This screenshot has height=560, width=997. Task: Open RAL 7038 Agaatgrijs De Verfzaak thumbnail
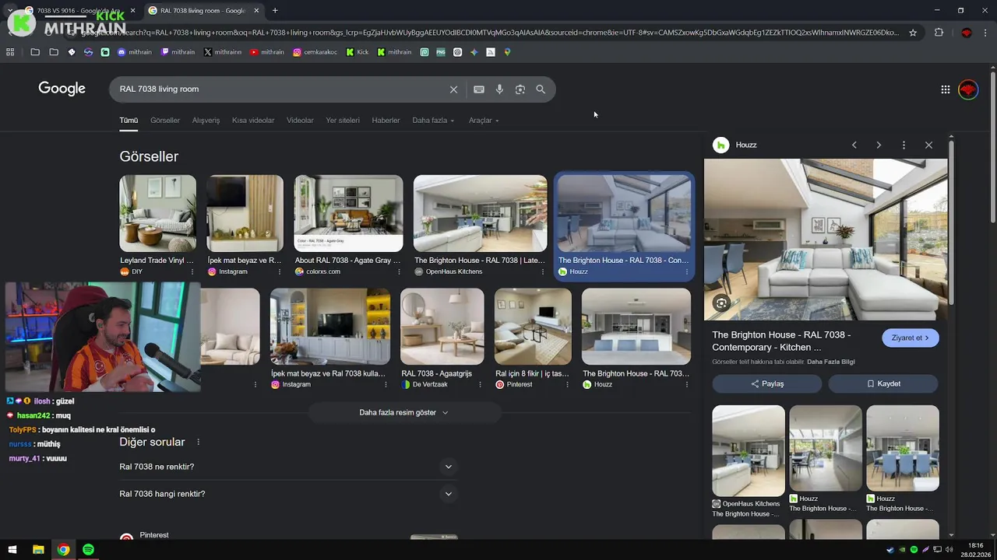coord(442,327)
